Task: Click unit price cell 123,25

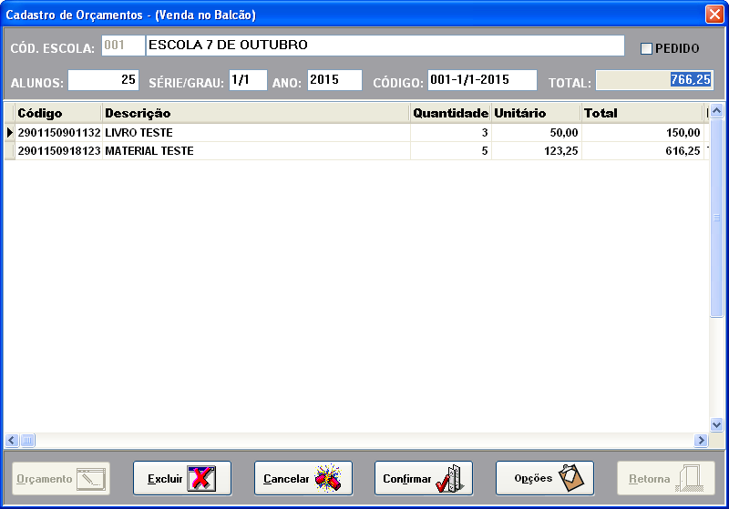Action: pyautogui.click(x=536, y=151)
